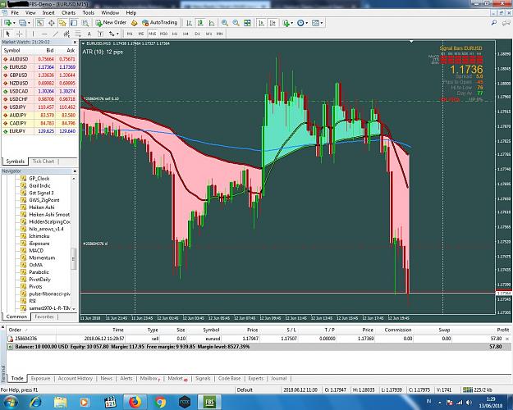Switch to the Tick Chart tab
This screenshot has width=513, height=410.
point(43,162)
